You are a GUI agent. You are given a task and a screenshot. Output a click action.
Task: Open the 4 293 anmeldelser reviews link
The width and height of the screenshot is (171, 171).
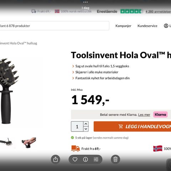158,12
